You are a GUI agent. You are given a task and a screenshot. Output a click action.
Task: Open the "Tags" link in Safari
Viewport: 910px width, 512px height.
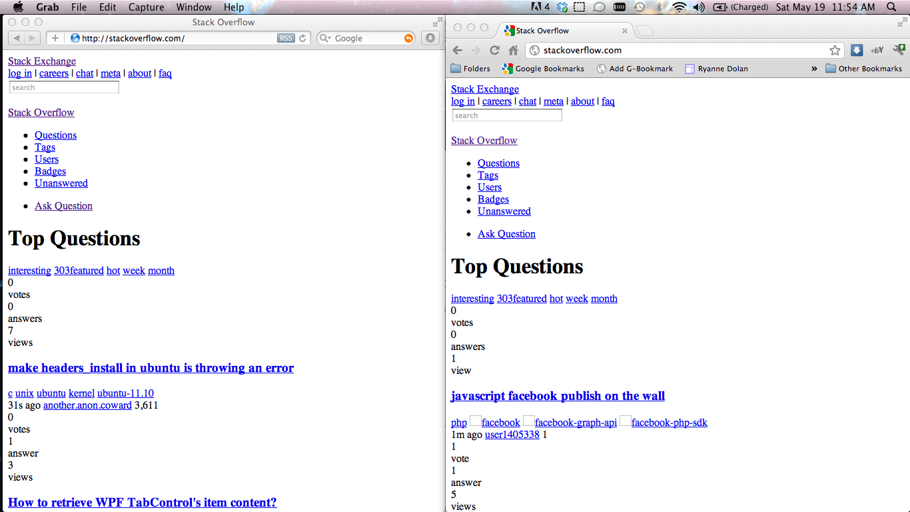[45, 147]
